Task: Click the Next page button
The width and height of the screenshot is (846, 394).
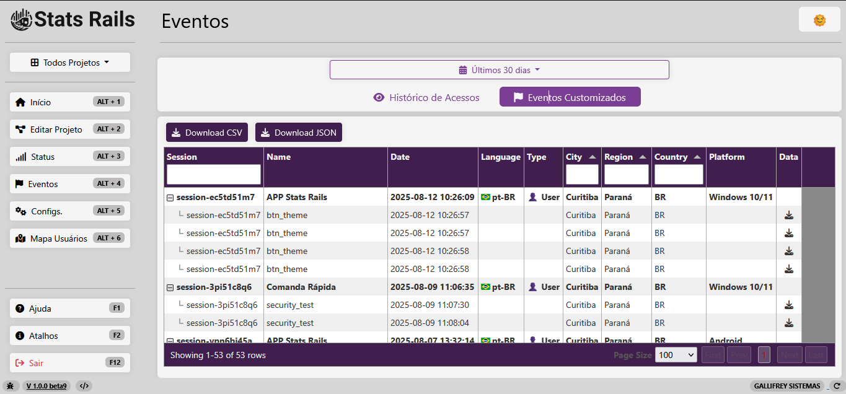Action: pos(790,355)
